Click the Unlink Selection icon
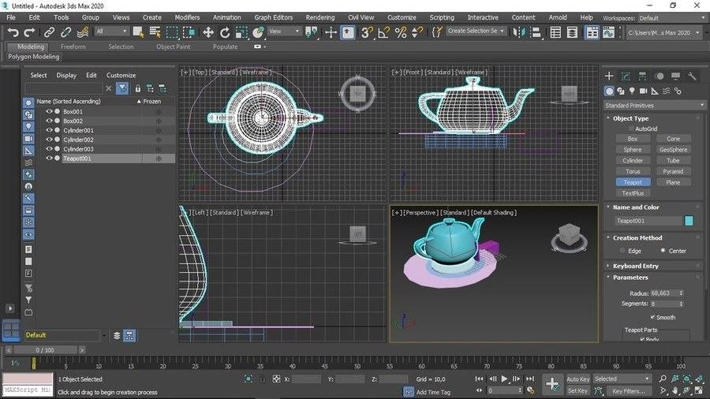Viewport: 710px width, 399px height. click(65, 32)
